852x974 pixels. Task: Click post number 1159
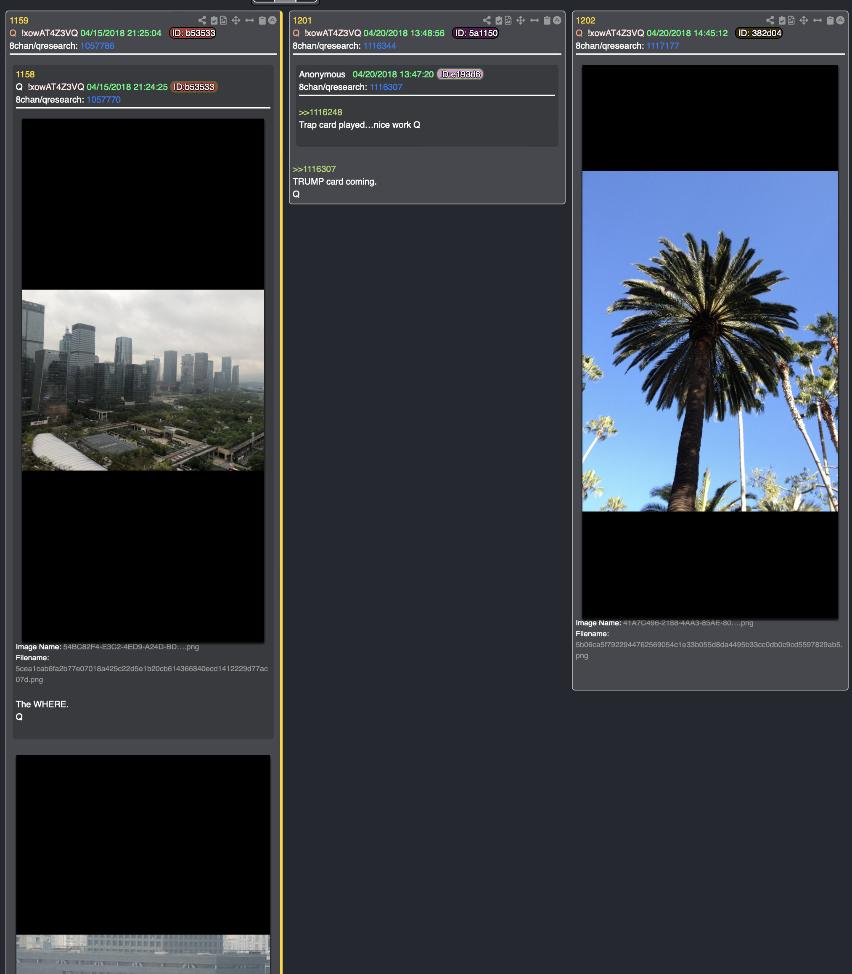[x=19, y=21]
